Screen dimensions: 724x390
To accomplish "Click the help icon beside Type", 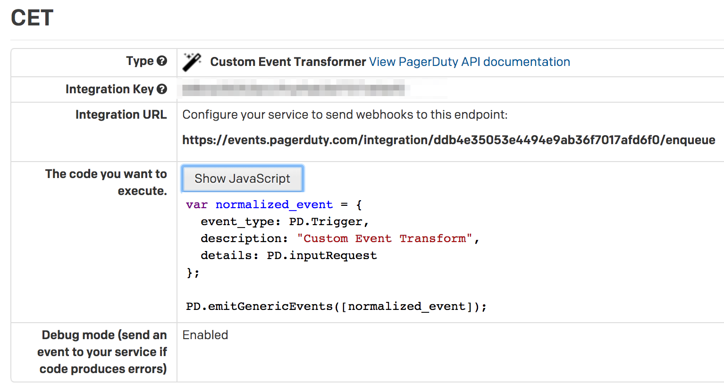I will pyautogui.click(x=162, y=61).
